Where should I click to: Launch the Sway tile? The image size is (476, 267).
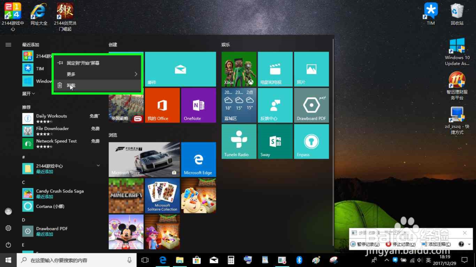coord(275,141)
